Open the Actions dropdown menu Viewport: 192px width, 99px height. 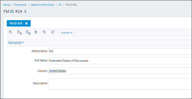click(x=67, y=32)
